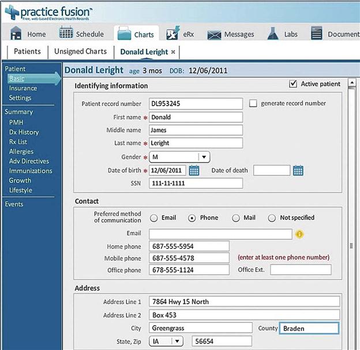Screen dimensions: 360x350
Task: Toggle the Active patient checkbox
Action: pos(293,84)
